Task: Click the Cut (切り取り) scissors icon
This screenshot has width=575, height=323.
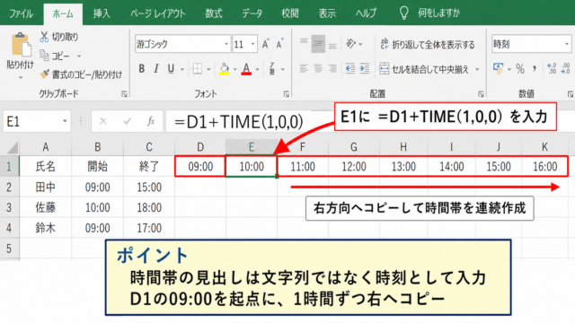Action: (44, 37)
